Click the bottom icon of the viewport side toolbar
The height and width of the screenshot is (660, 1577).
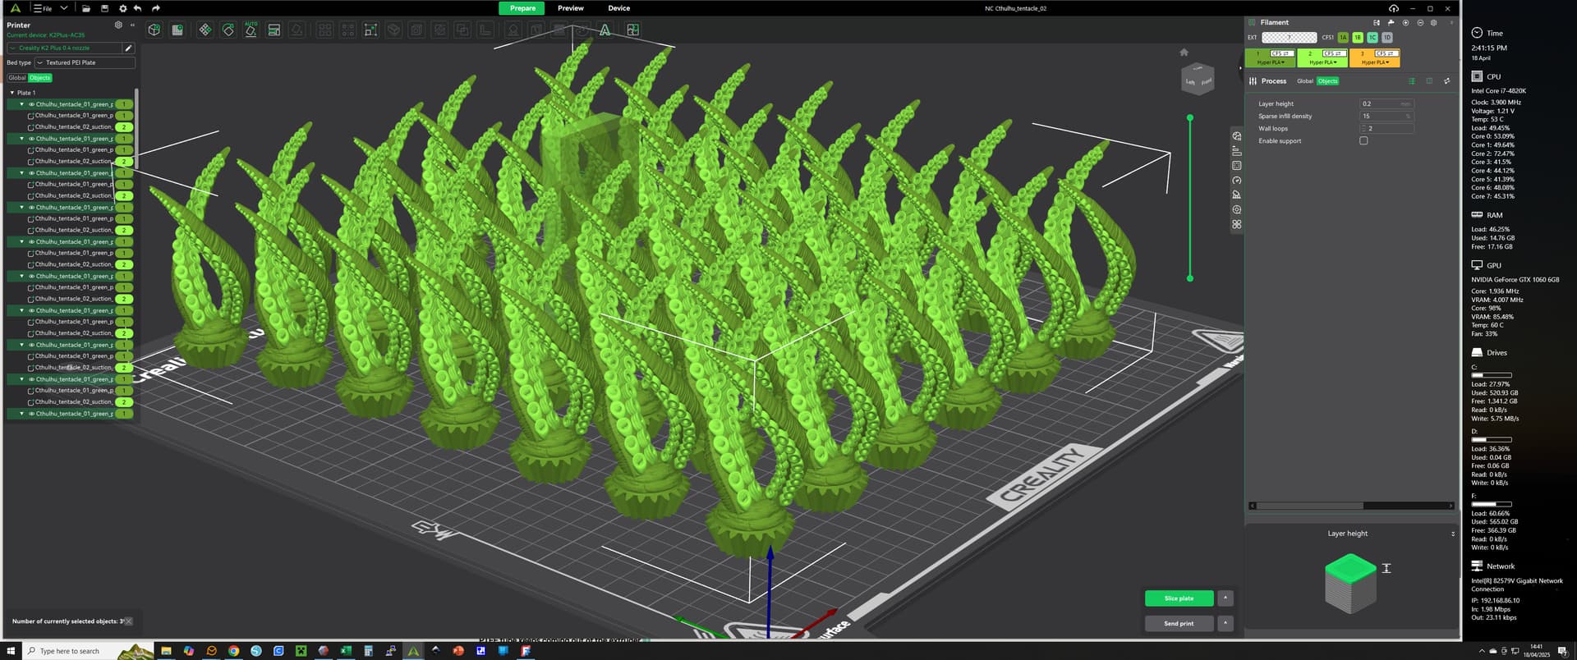point(1236,224)
